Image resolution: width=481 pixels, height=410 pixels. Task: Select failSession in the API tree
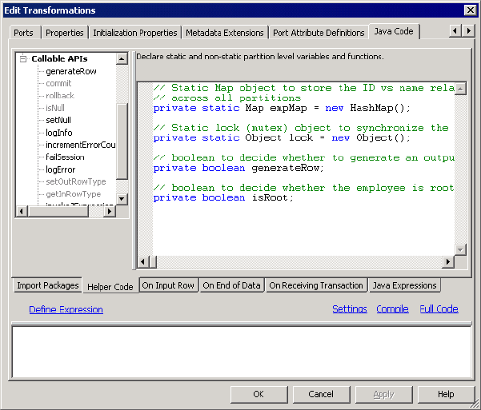point(65,157)
